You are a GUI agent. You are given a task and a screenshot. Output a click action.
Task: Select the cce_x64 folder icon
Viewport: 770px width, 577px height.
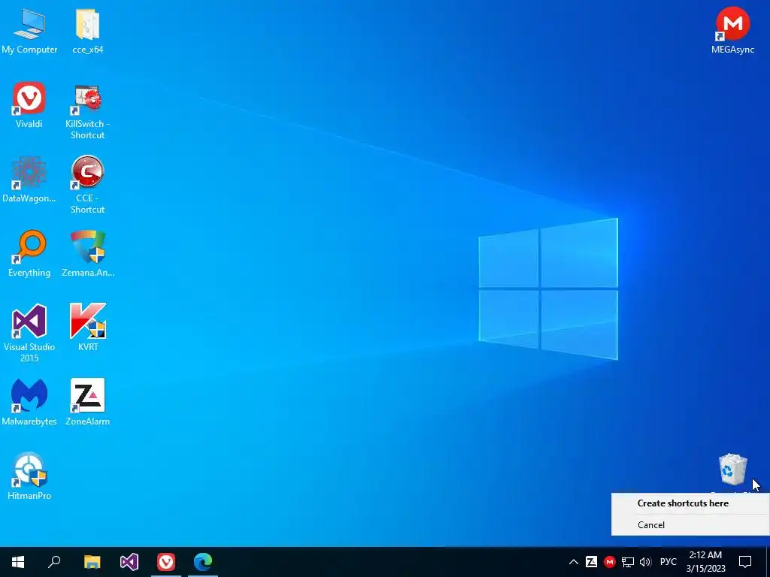(x=87, y=32)
